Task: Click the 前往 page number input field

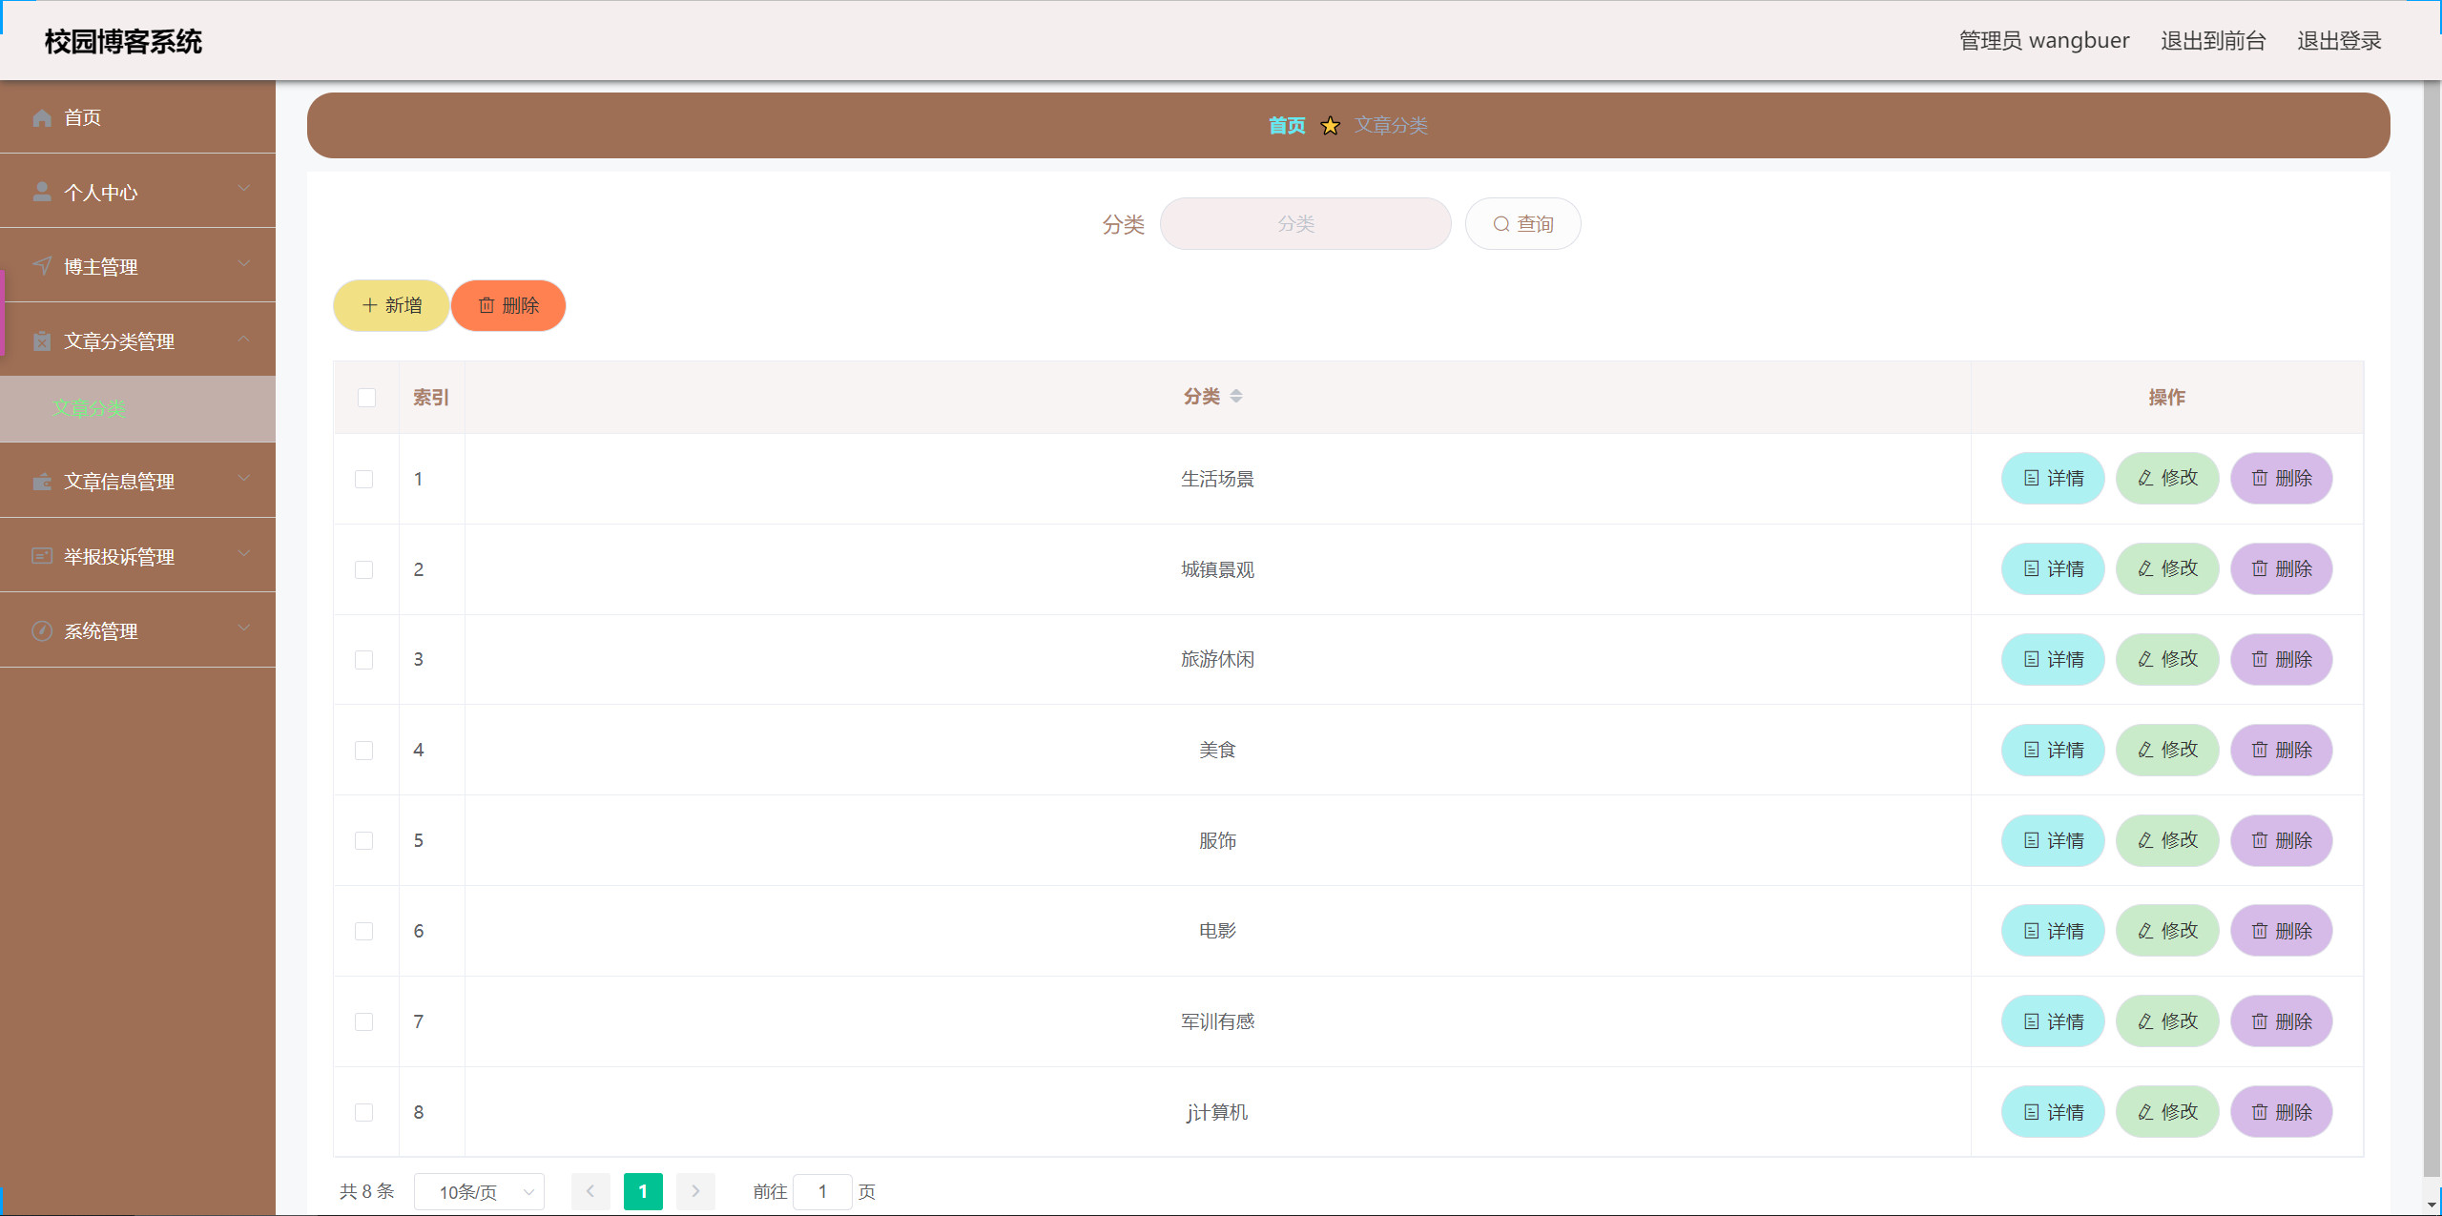Action: point(822,1191)
